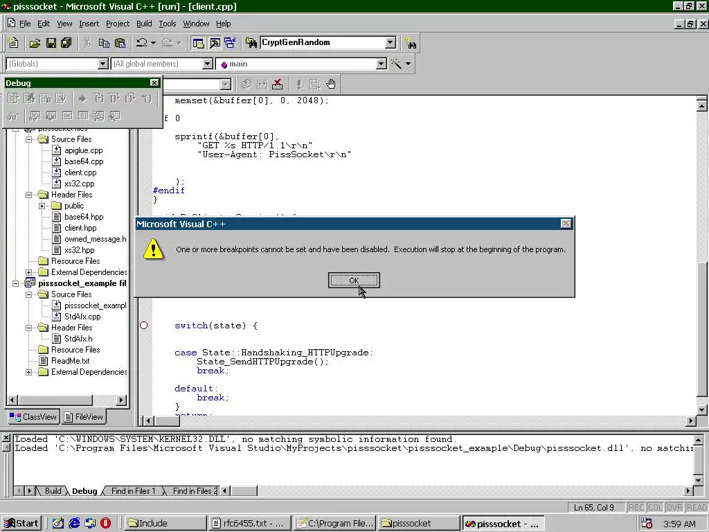Click the Open file toolbar icon
The height and width of the screenshot is (532, 709).
pos(35,43)
